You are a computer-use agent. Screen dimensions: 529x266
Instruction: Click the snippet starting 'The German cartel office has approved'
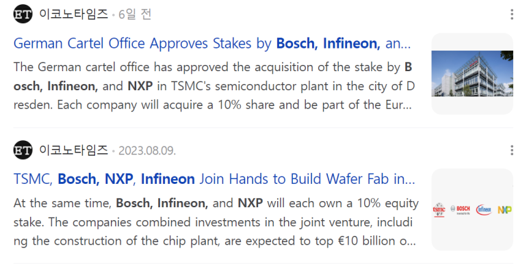[214, 86]
